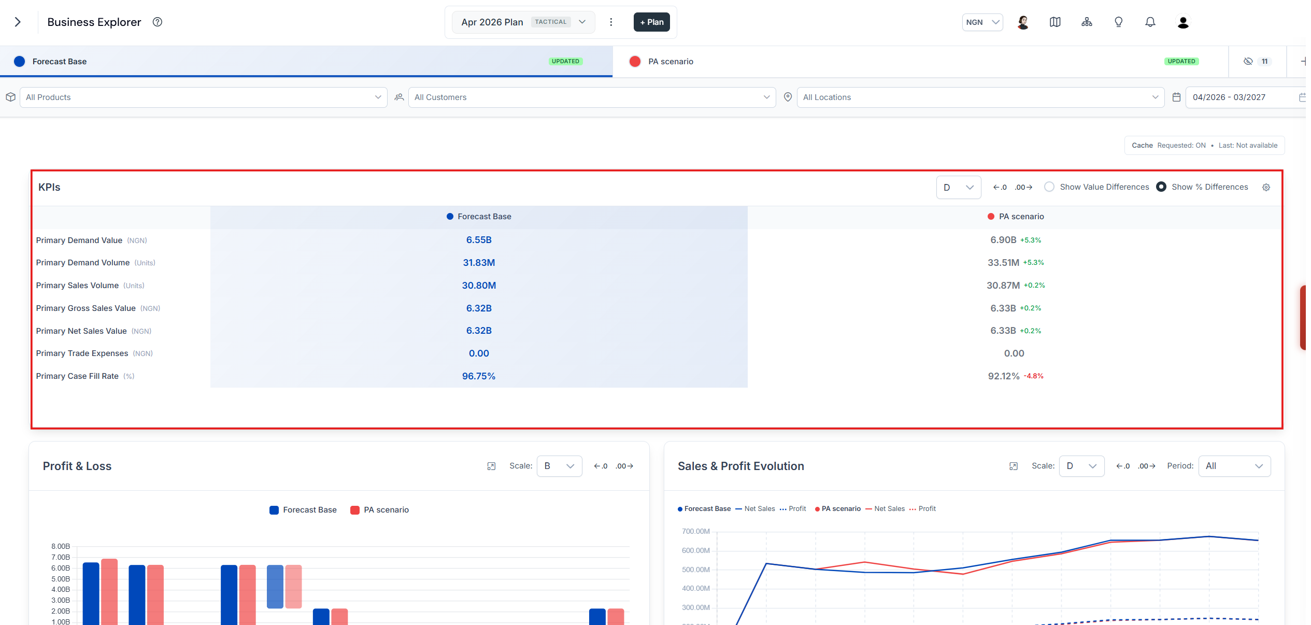Toggle Forecast Base Net Sales line legend
The width and height of the screenshot is (1311, 625).
click(x=755, y=509)
